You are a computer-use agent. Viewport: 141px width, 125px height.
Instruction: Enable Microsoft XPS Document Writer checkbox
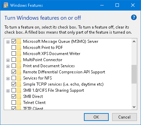14,54
